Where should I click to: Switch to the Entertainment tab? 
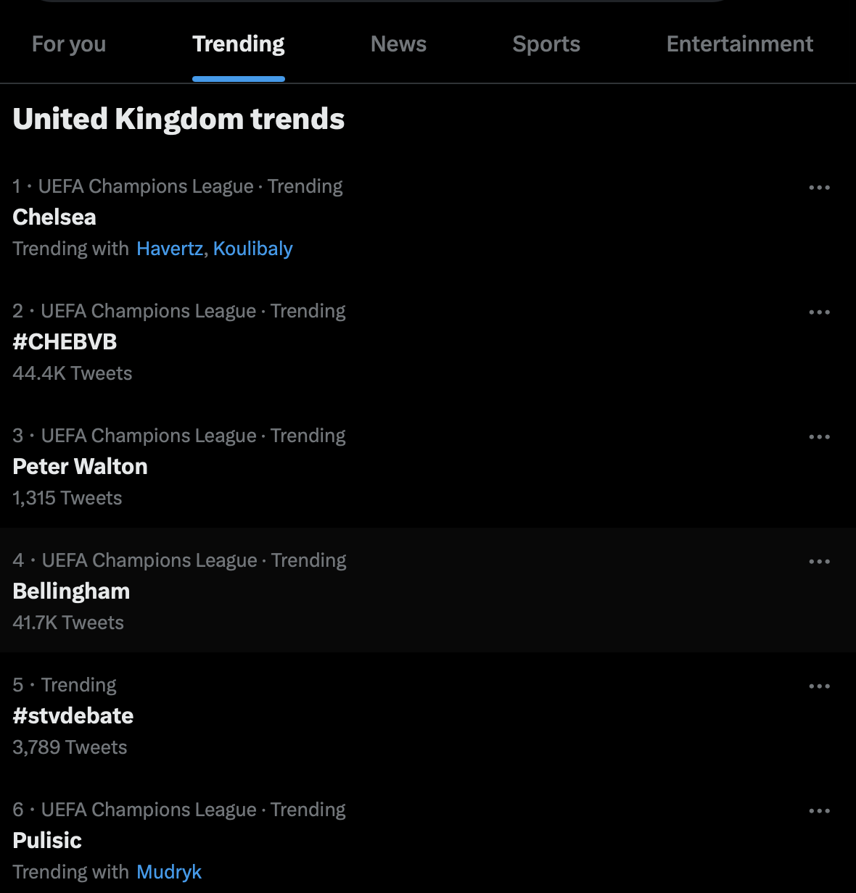[x=739, y=44]
